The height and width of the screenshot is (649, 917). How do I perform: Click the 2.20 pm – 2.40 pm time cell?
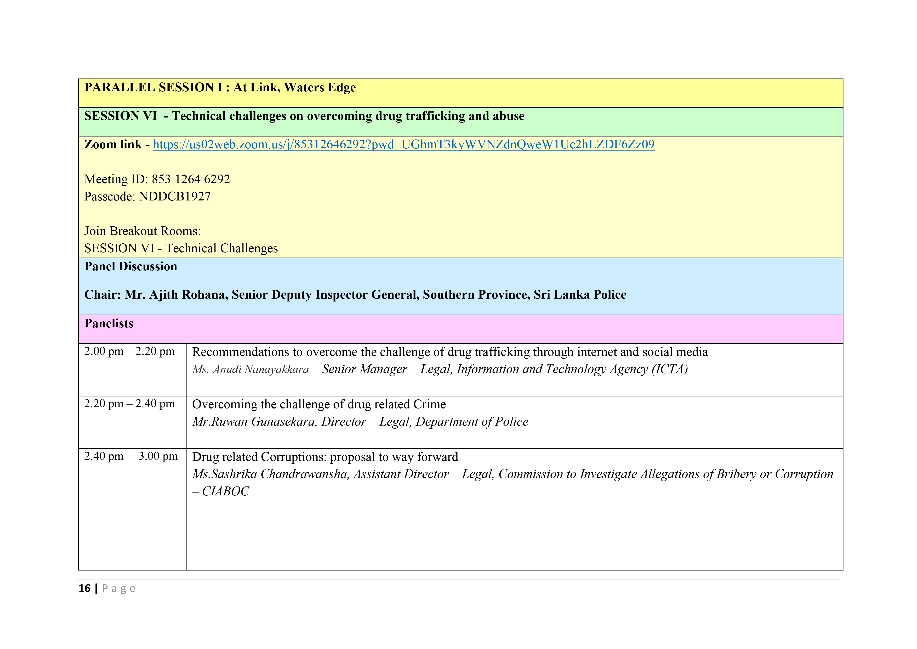[129, 404]
